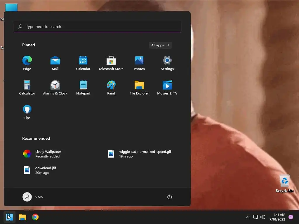This screenshot has height=224, width=299.
Task: Open Edge from pinned apps
Action: [27, 63]
